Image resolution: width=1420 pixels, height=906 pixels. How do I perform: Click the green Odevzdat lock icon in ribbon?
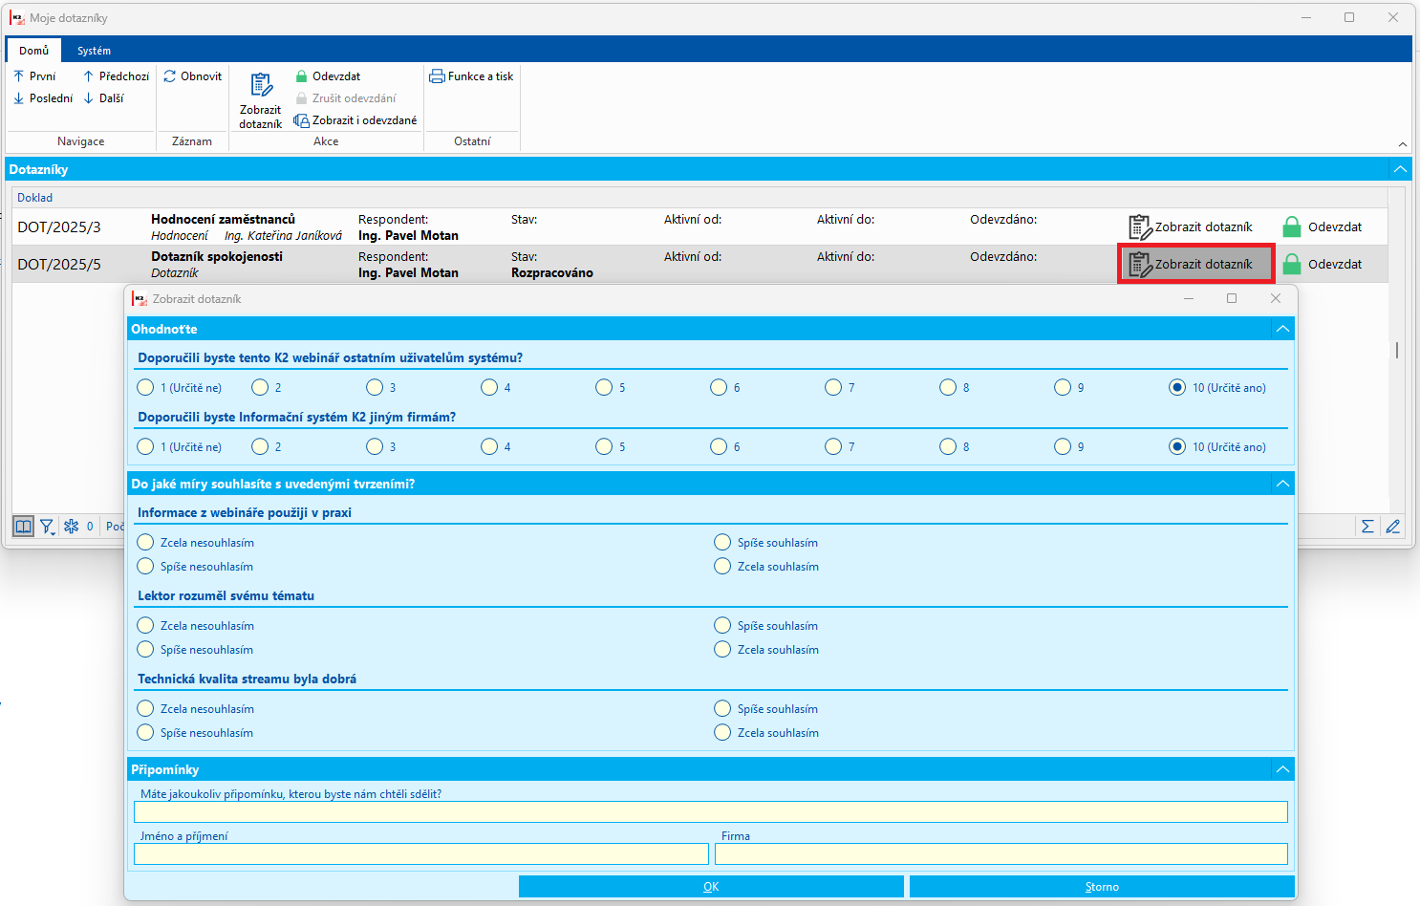pyautogui.click(x=302, y=76)
